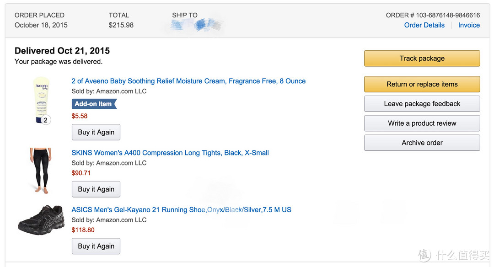The height and width of the screenshot is (267, 494).
Task: Click the ASICS running shoe product image
Action: click(41, 219)
